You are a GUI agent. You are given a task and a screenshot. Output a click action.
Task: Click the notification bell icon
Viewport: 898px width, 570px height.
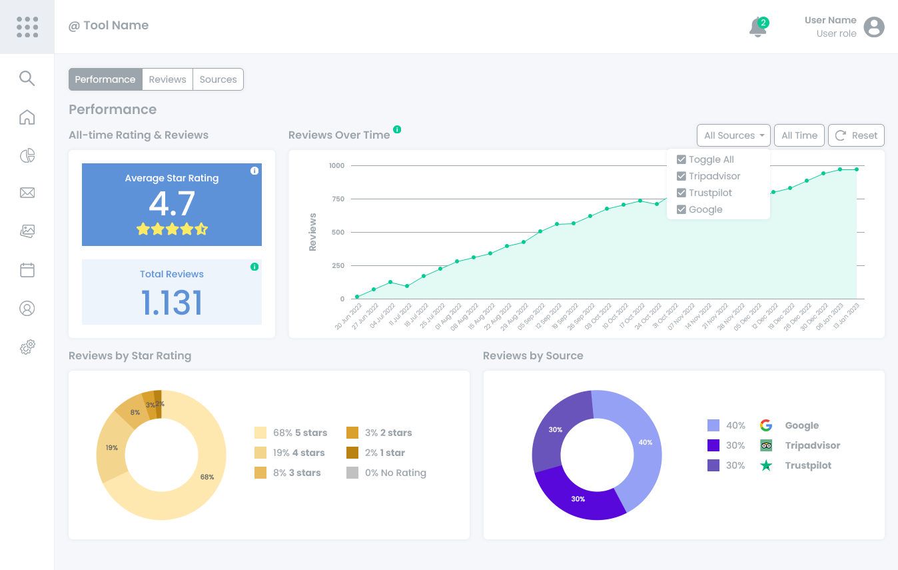757,28
